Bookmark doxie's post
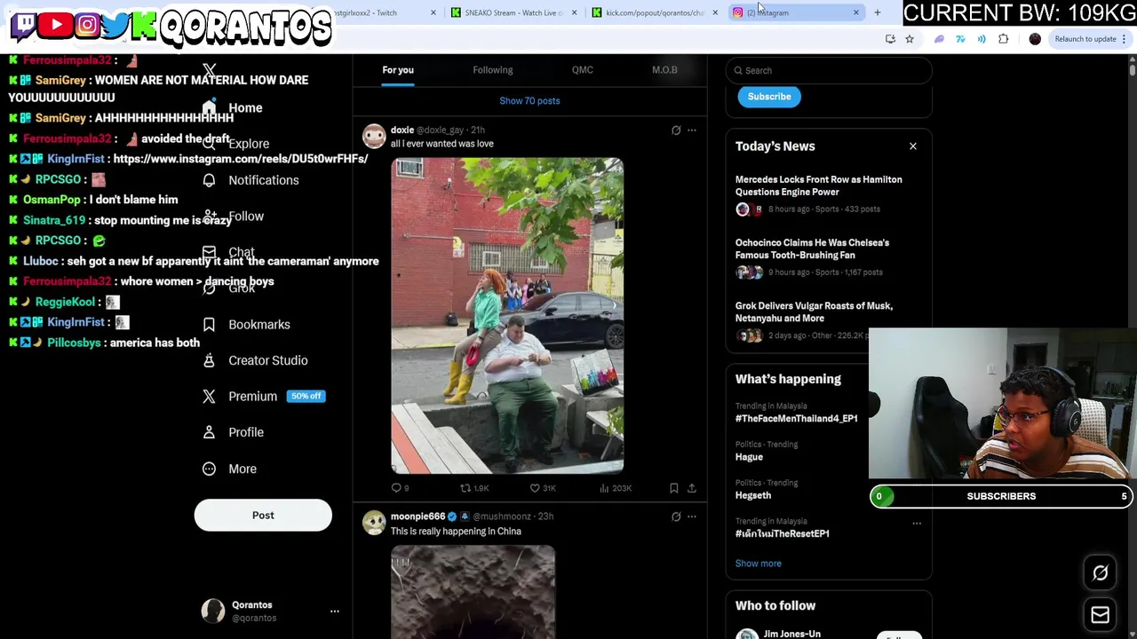Viewport: 1137px width, 639px height. pos(673,488)
